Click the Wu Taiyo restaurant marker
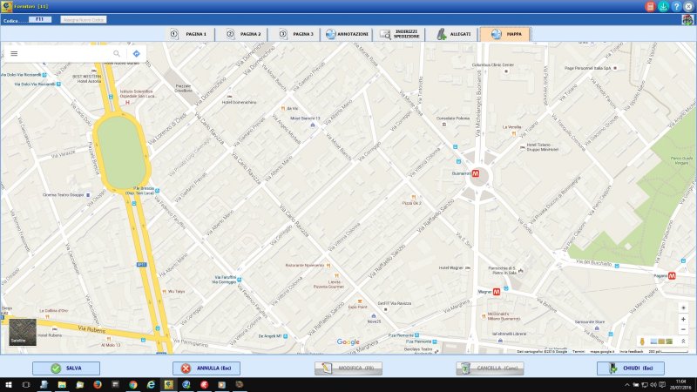This screenshot has width=697, height=392. pyautogui.click(x=164, y=292)
